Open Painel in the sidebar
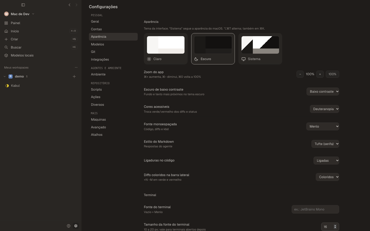The width and height of the screenshot is (370, 231). click(41, 23)
